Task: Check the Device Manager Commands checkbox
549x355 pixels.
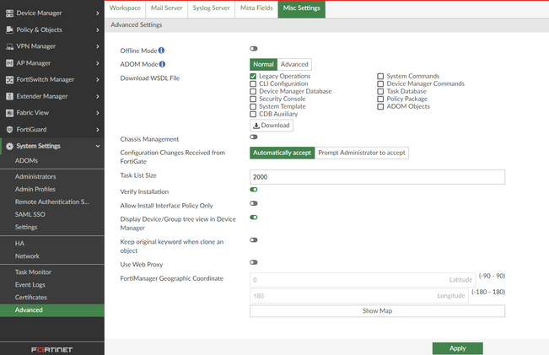Action: point(380,84)
